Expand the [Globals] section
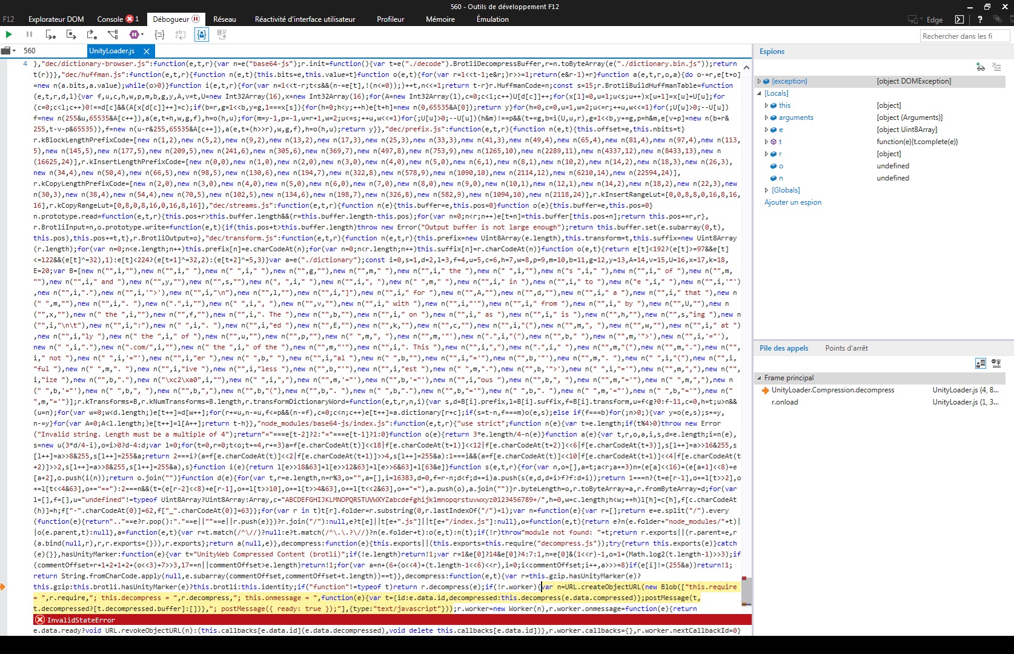Image resolution: width=1014 pixels, height=654 pixels. pyautogui.click(x=766, y=190)
